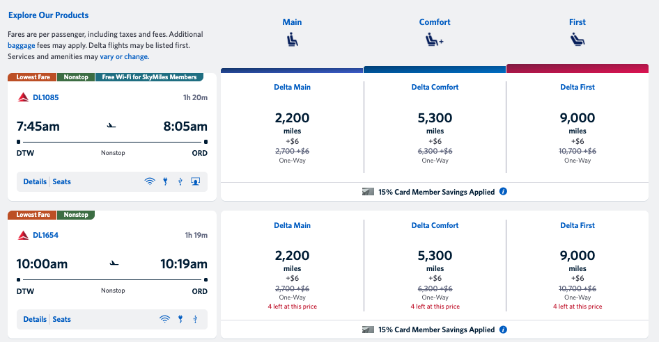Open the baggage fees link
Viewport: 659px width, 342px height.
click(x=21, y=45)
